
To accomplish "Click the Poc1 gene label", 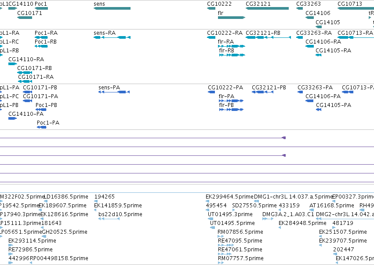I will [41, 4].
